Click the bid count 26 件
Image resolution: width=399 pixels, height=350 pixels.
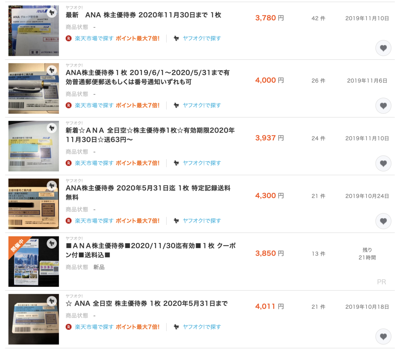[x=318, y=81]
